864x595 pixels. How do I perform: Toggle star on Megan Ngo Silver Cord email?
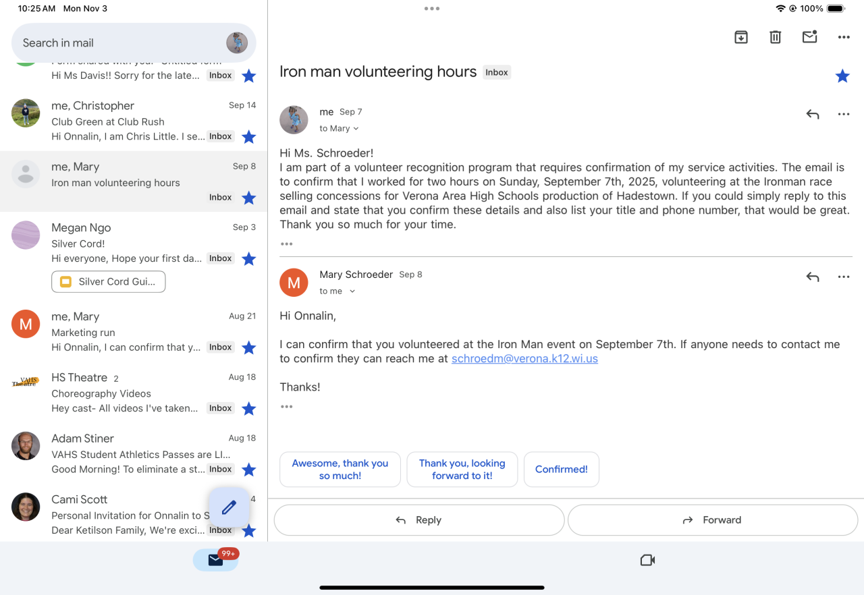[249, 258]
